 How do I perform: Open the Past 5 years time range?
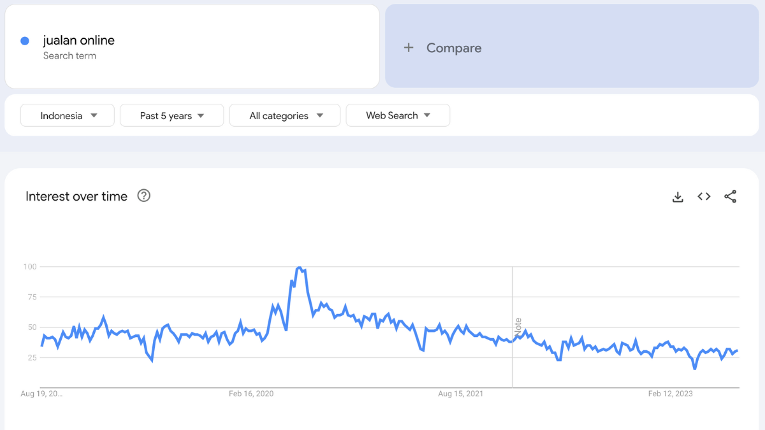coord(172,115)
